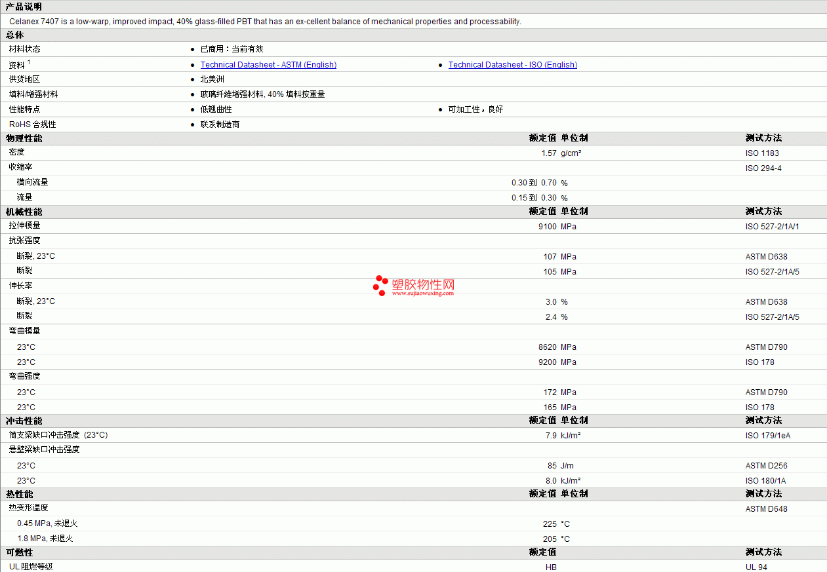Click the Izod impact value 85
This screenshot has width=827, height=572.
552,466
